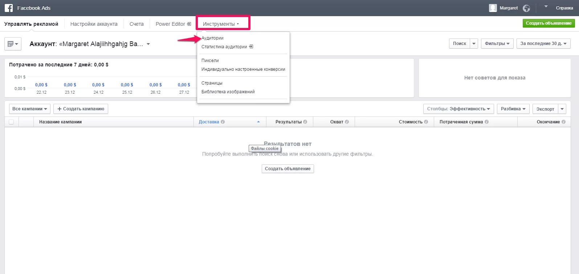Click the Power Editor external link icon
579x274 pixels.
click(x=189, y=24)
